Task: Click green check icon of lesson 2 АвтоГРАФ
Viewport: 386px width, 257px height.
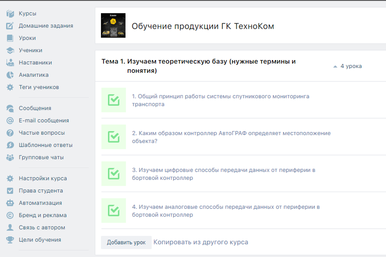Action: (x=114, y=137)
